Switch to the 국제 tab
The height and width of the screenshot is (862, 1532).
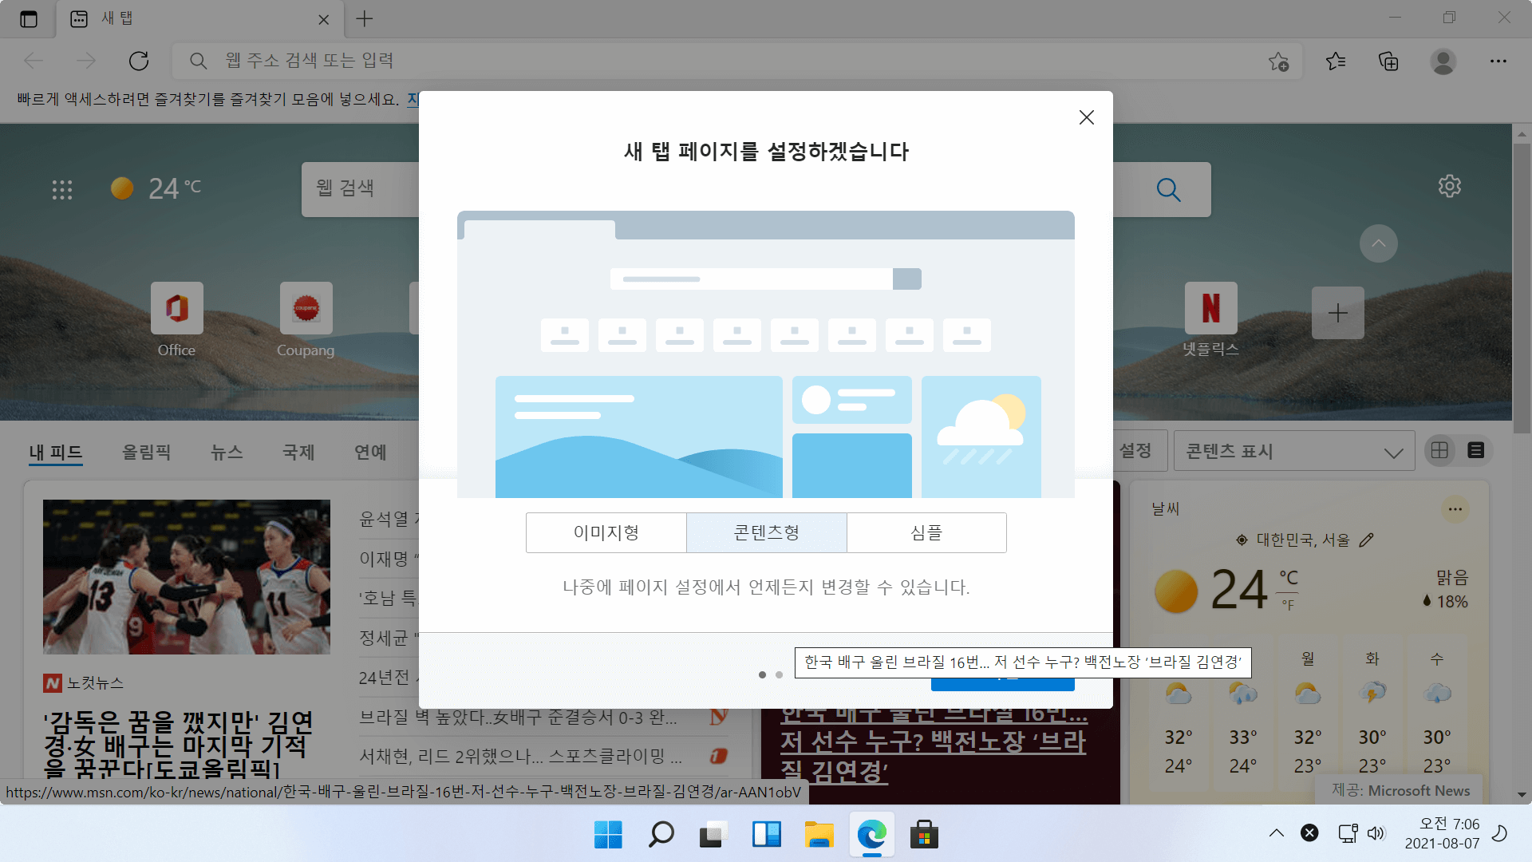click(298, 452)
